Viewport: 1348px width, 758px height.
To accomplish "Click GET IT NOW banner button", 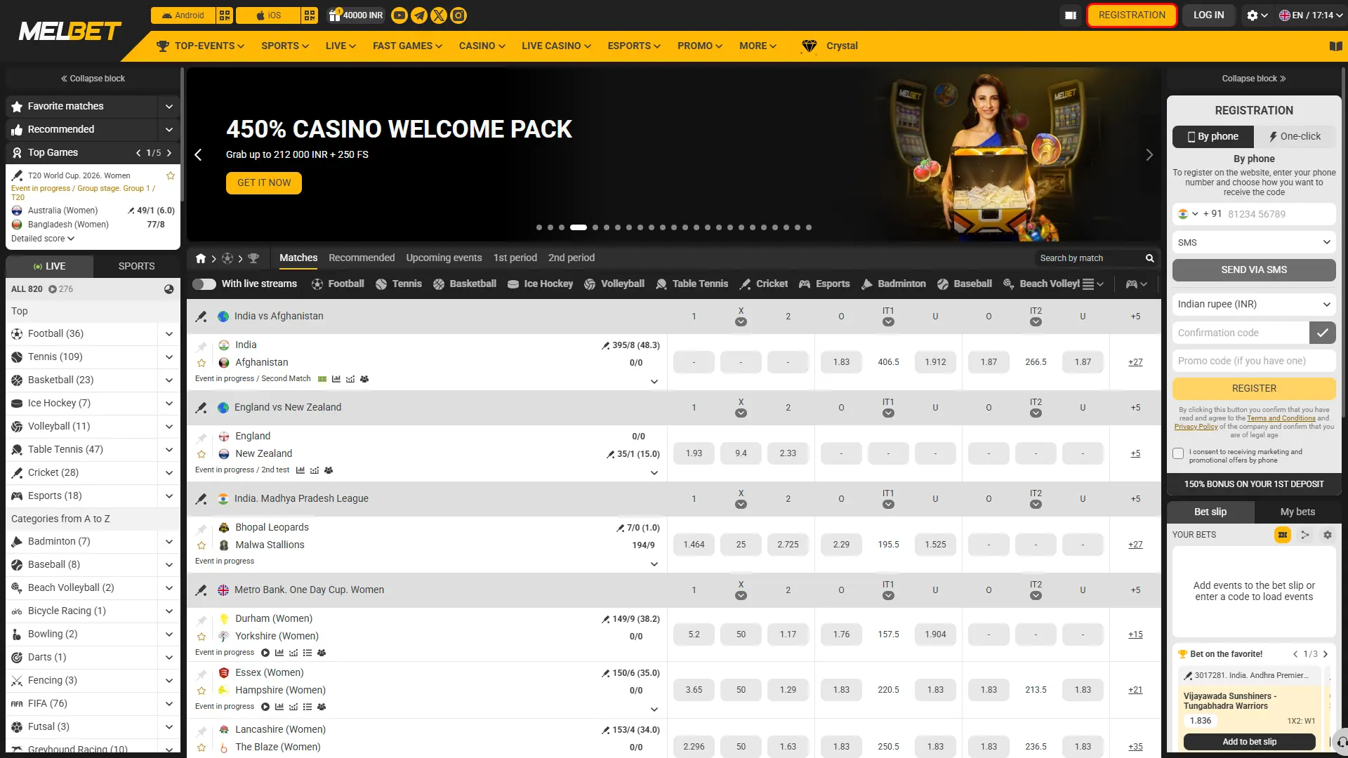I will click(x=264, y=183).
